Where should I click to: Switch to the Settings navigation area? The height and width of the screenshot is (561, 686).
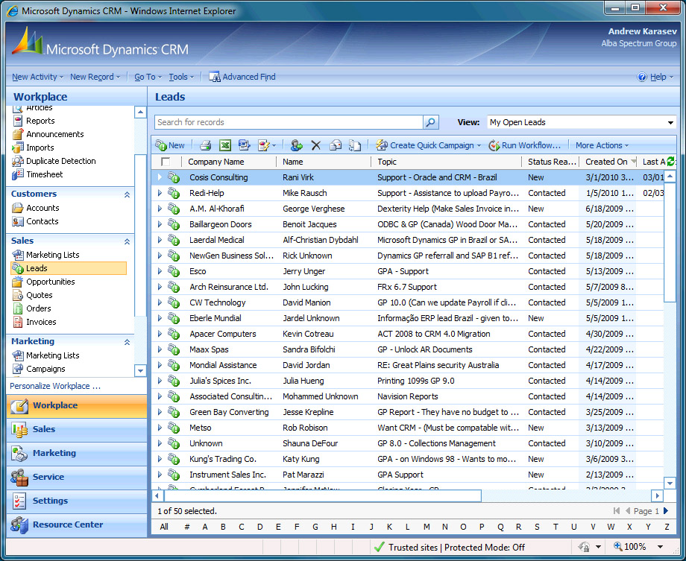(77, 501)
